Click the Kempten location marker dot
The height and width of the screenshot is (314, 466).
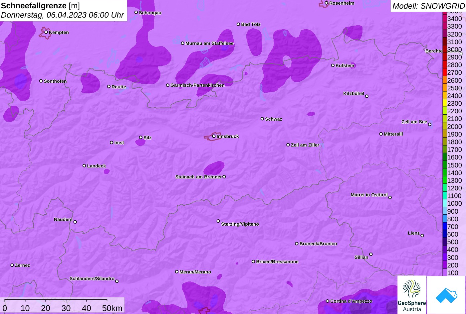point(46,32)
